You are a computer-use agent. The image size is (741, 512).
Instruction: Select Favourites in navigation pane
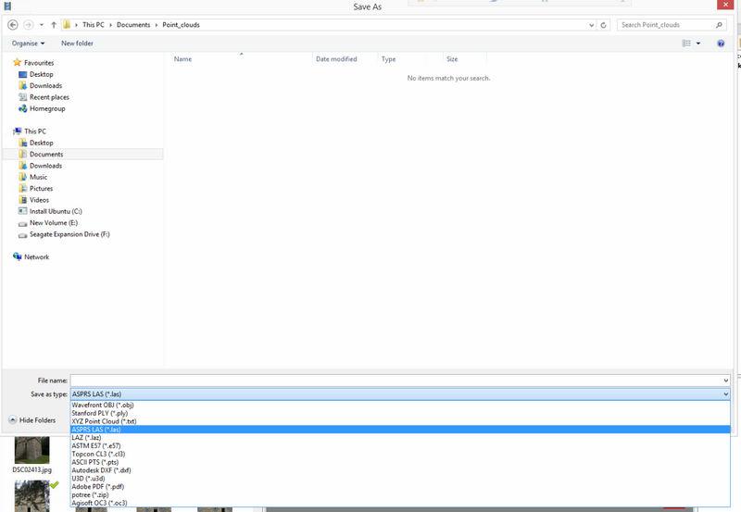click(x=33, y=63)
